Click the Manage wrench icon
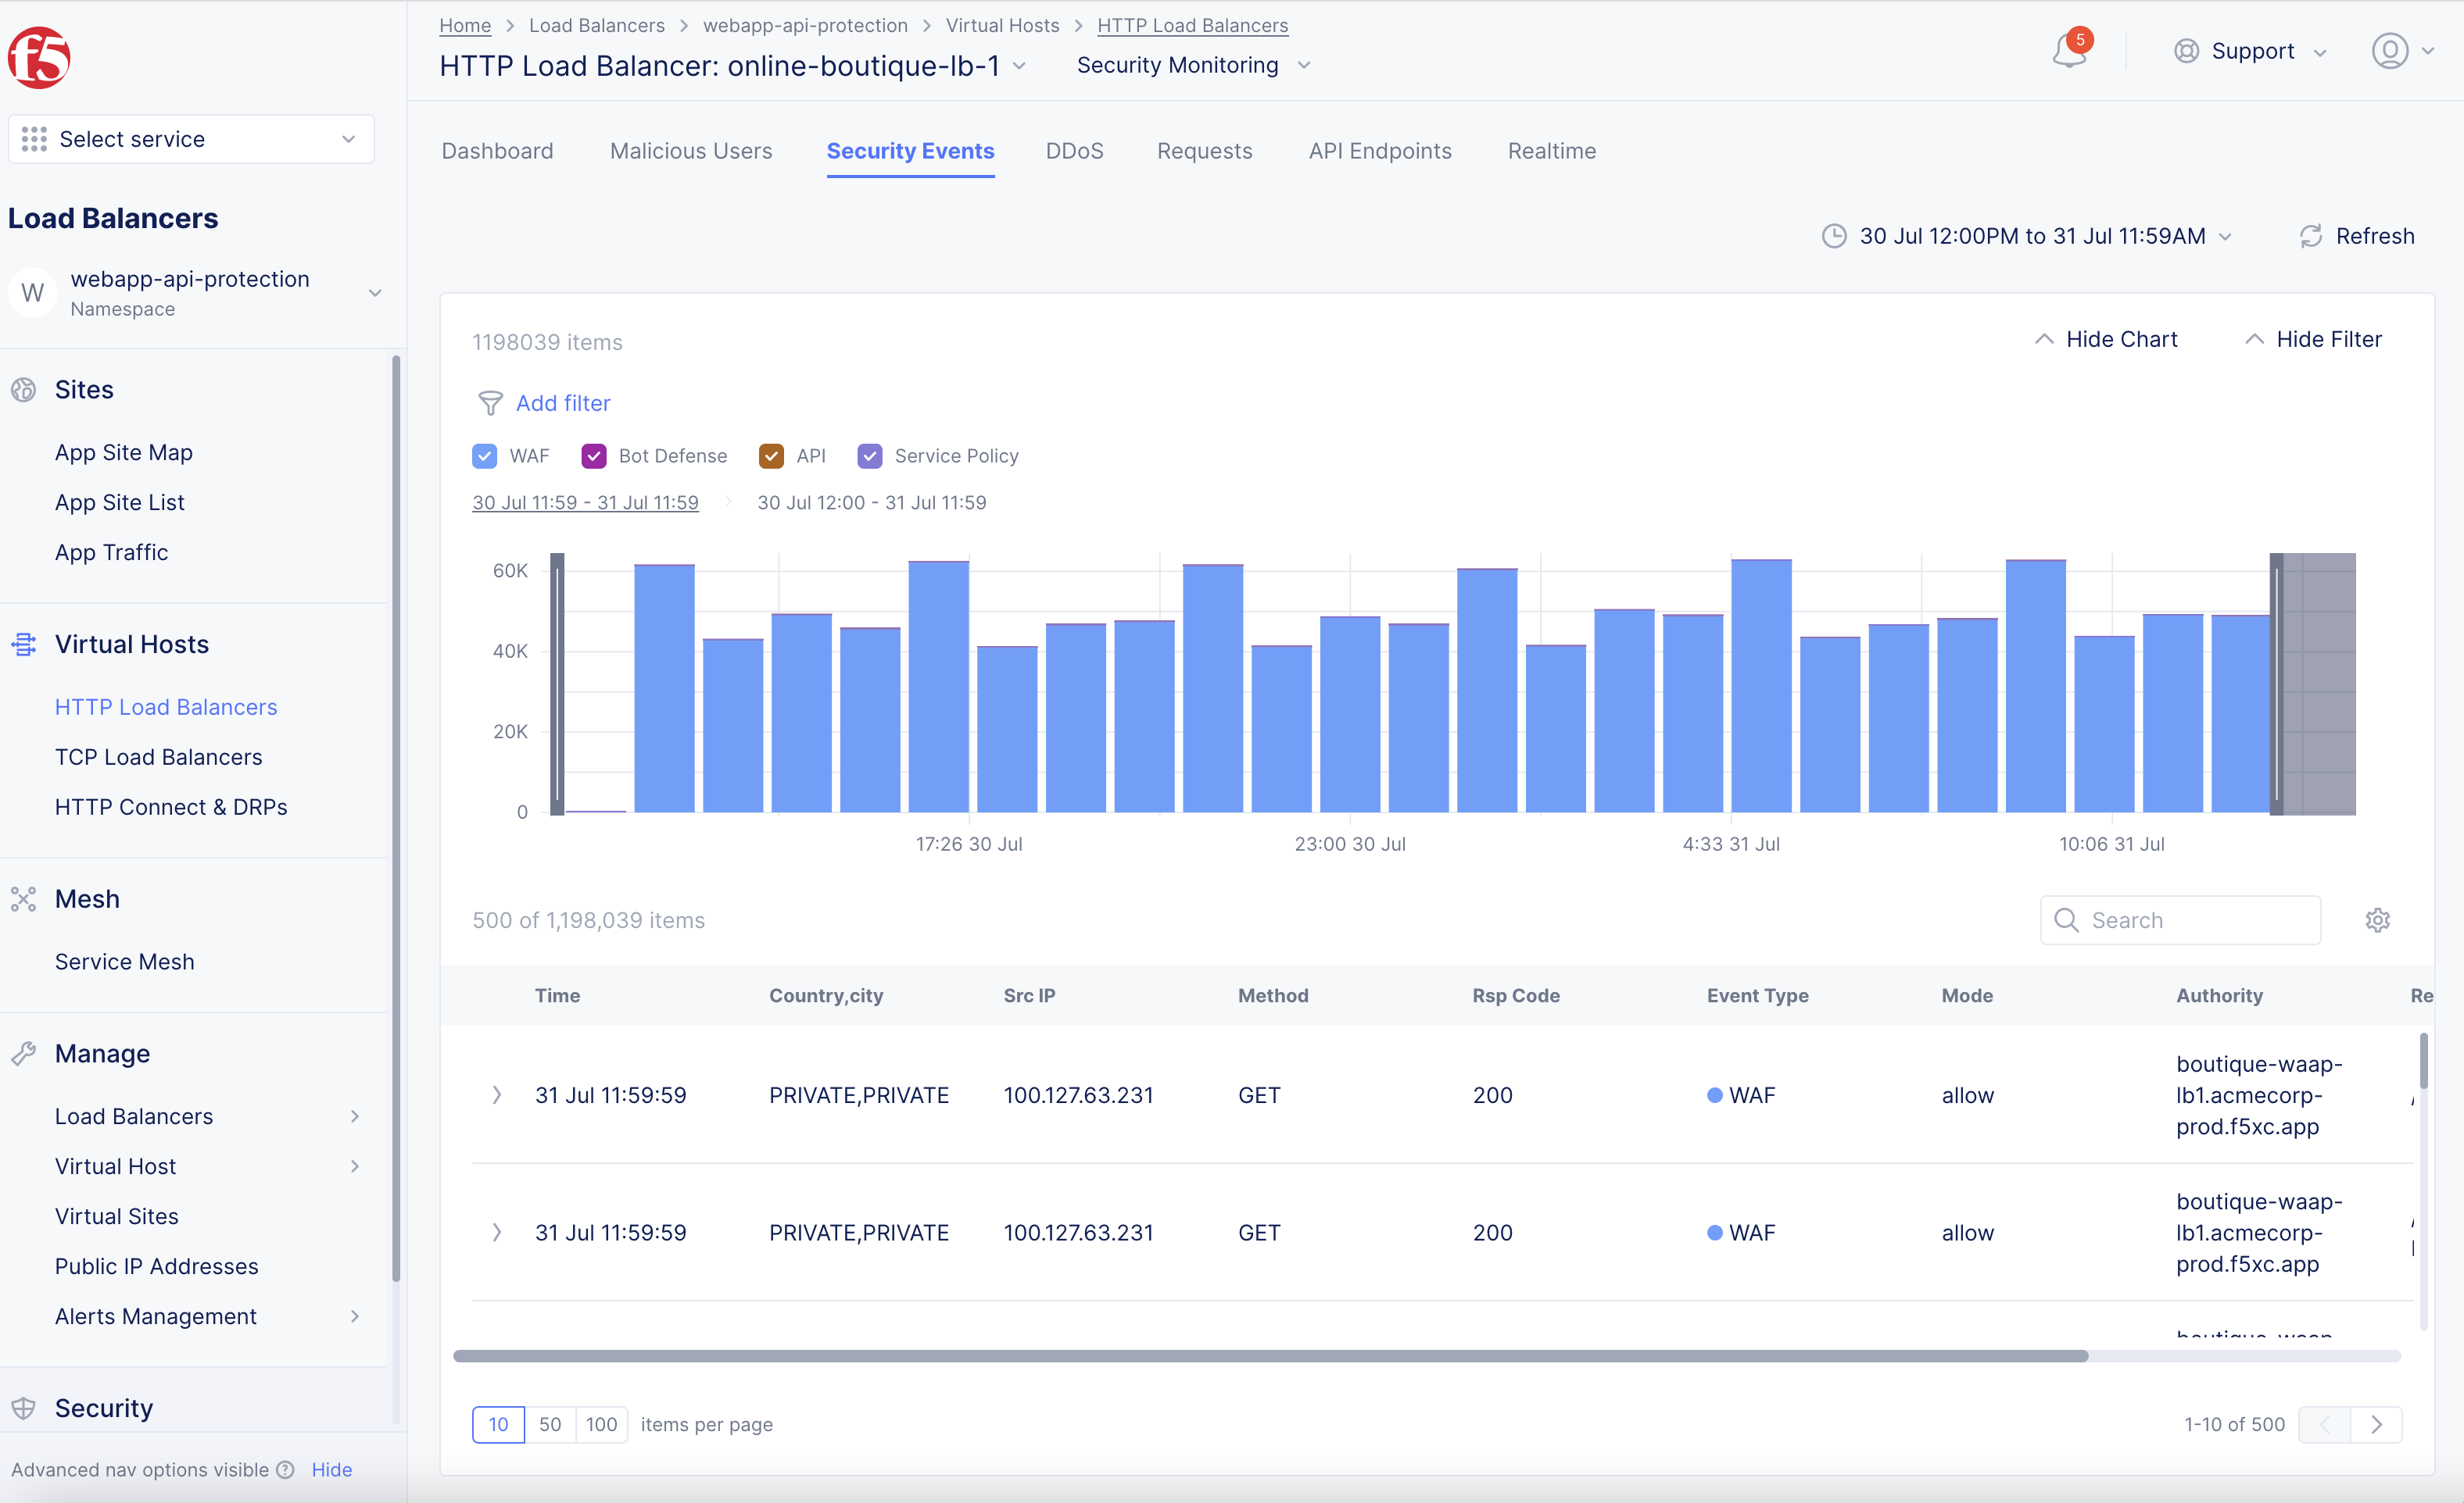This screenshot has width=2464, height=1503. point(24,1055)
